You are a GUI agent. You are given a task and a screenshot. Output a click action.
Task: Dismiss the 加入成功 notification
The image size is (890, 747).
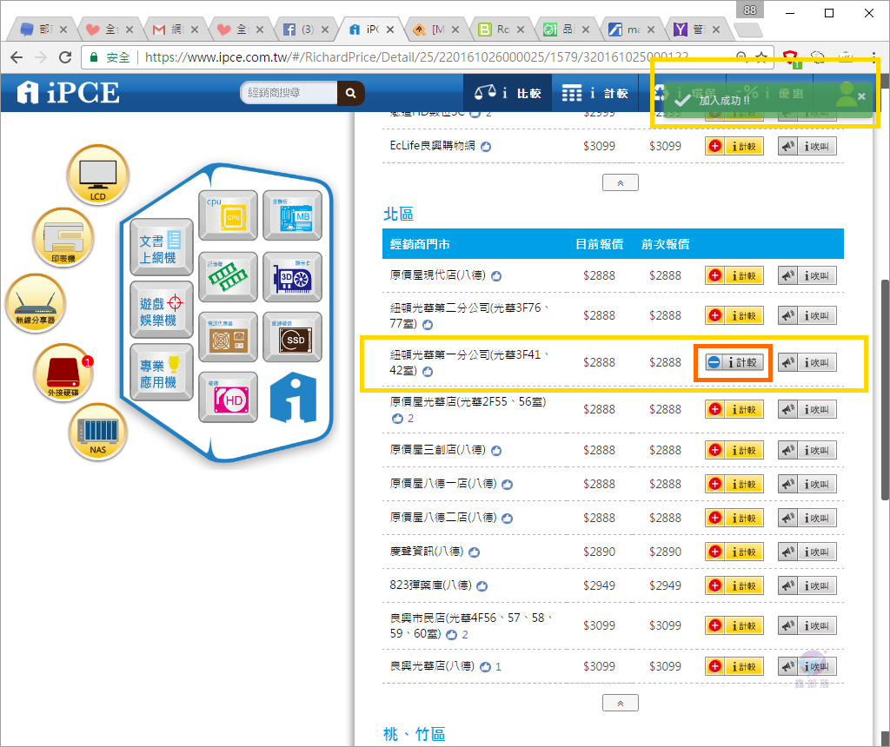(861, 96)
